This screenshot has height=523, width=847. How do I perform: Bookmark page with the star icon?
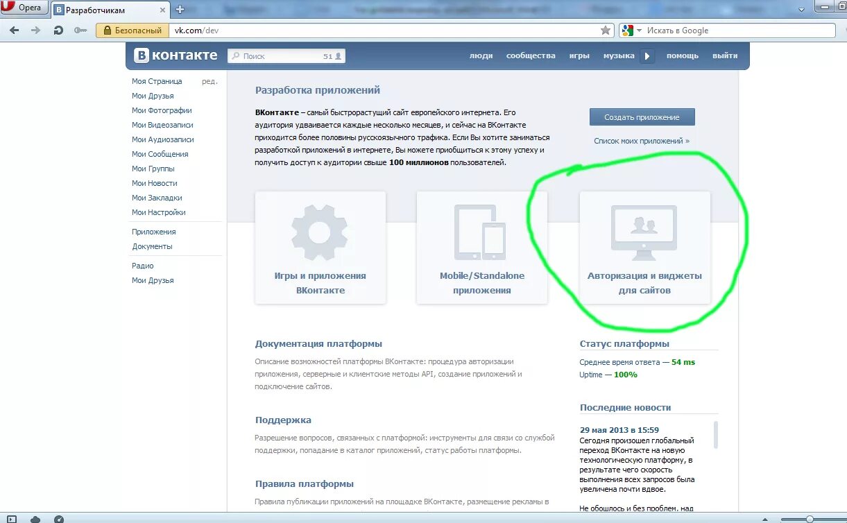click(x=606, y=31)
